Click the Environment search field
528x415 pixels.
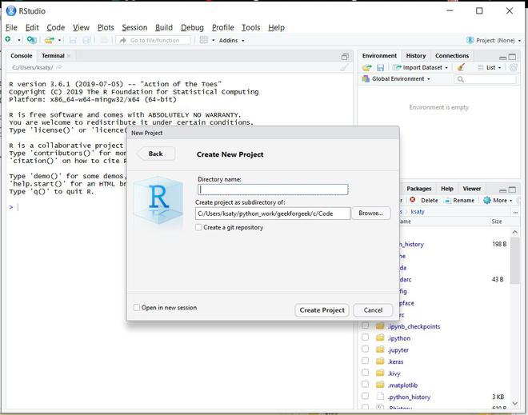coord(485,79)
